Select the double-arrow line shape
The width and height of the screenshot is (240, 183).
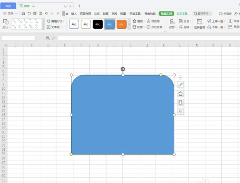pyautogui.click(x=25, y=21)
